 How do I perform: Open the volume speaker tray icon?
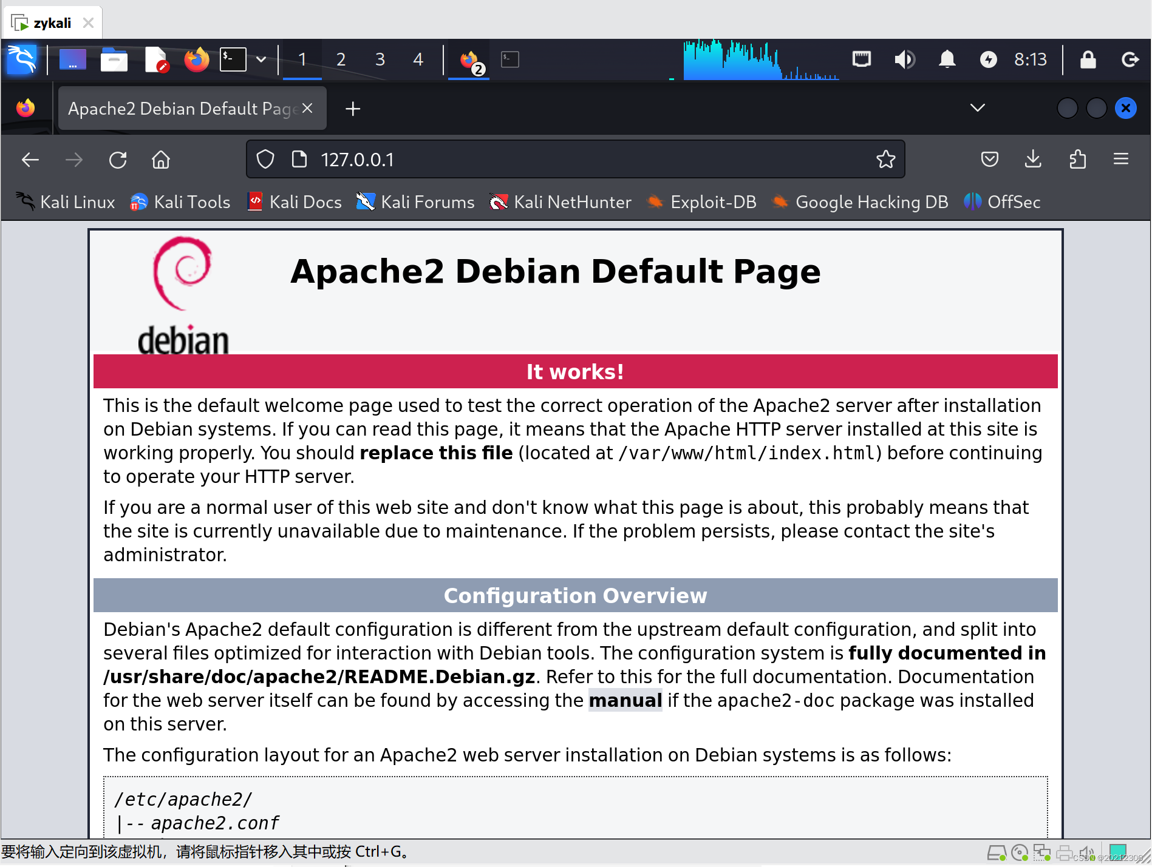[x=904, y=59]
